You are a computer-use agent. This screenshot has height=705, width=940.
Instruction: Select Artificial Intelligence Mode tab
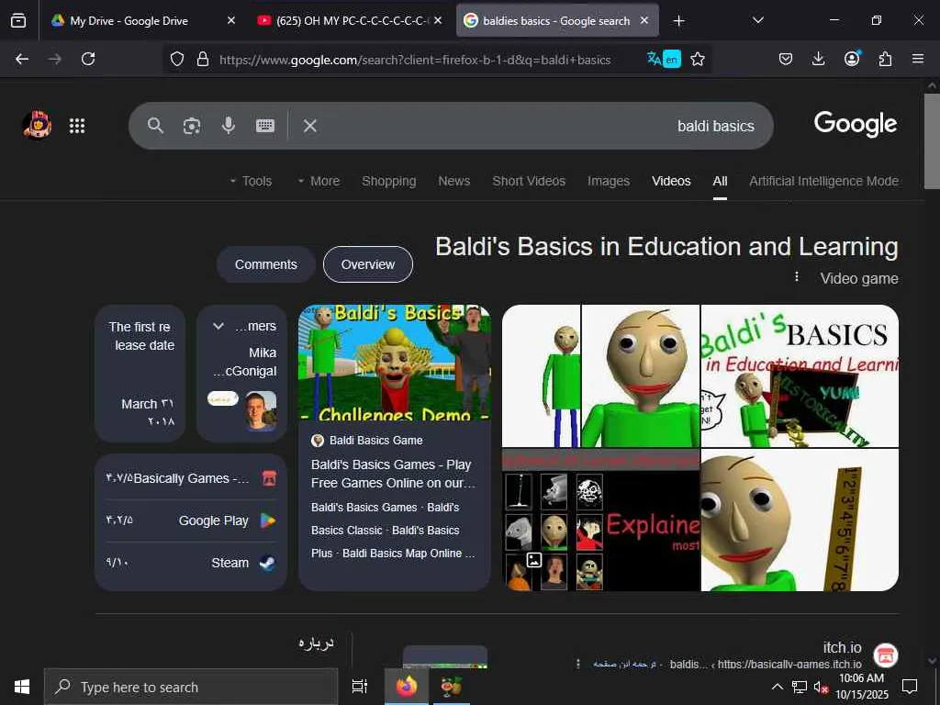click(x=823, y=181)
